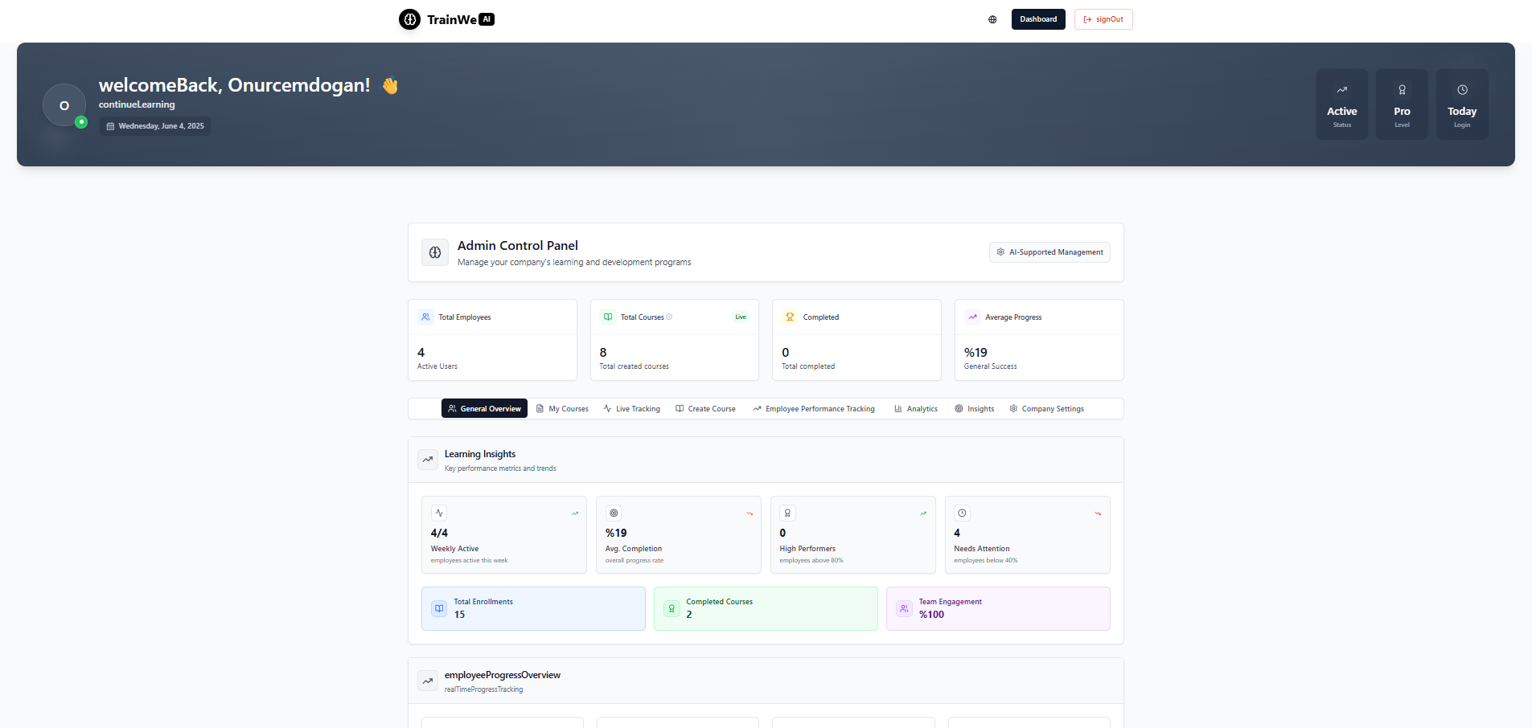Select the Active Status card
Image resolution: width=1532 pixels, height=728 pixels.
1341,104
